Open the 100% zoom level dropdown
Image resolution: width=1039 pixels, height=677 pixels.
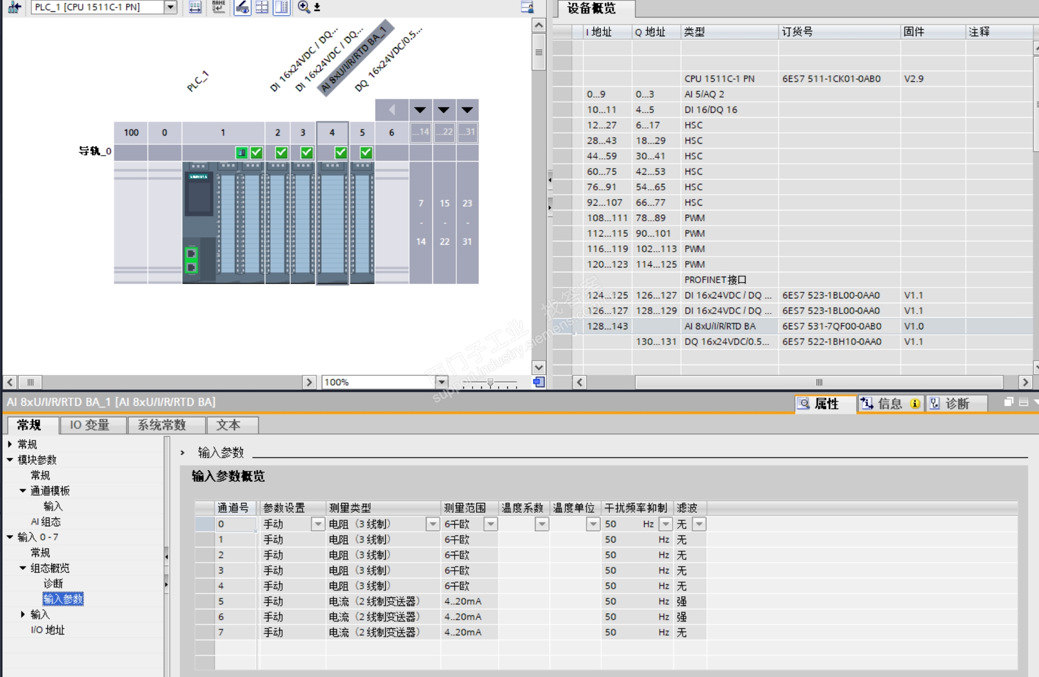click(442, 382)
